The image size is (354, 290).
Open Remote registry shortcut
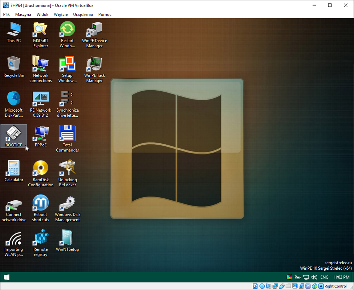point(41,243)
